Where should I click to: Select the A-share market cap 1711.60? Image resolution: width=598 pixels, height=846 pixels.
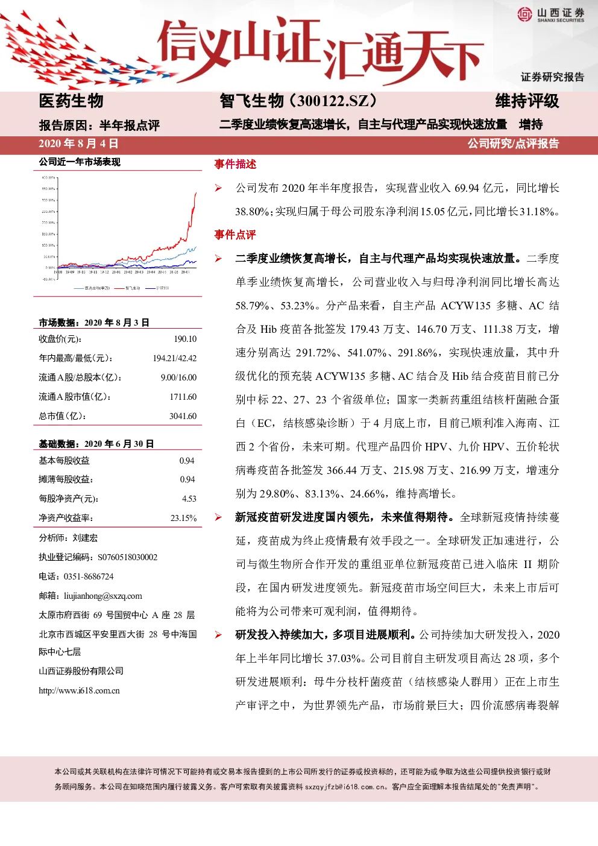click(x=183, y=397)
